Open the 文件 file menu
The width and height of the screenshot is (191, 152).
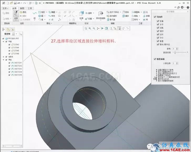click(5, 8)
